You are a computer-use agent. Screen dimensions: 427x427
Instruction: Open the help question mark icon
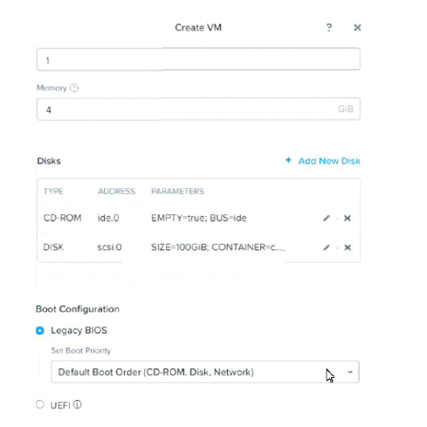pyautogui.click(x=329, y=27)
